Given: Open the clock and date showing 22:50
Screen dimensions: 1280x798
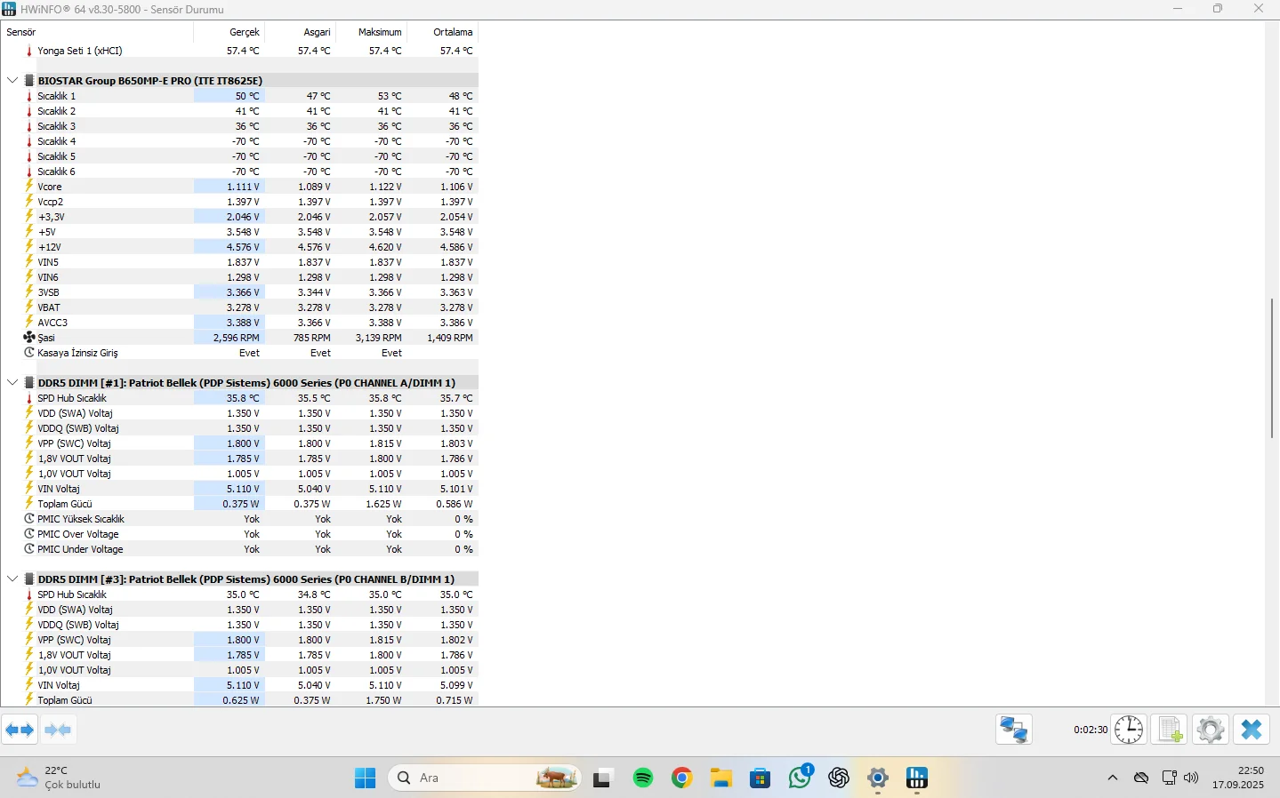Looking at the screenshot, I should 1237,778.
